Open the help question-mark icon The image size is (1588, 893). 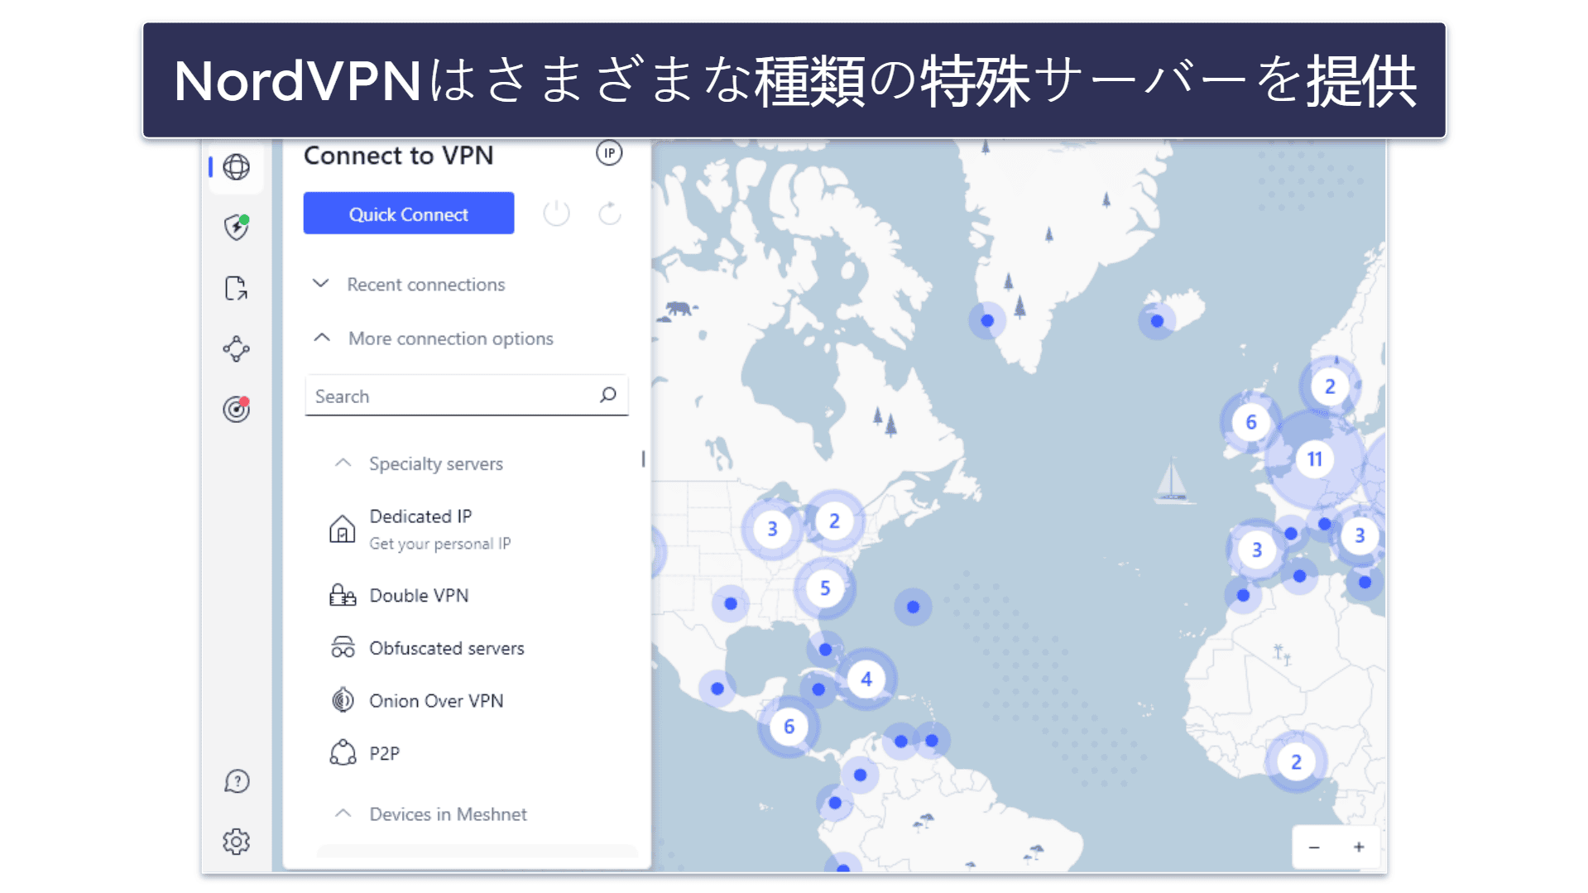coord(237,781)
